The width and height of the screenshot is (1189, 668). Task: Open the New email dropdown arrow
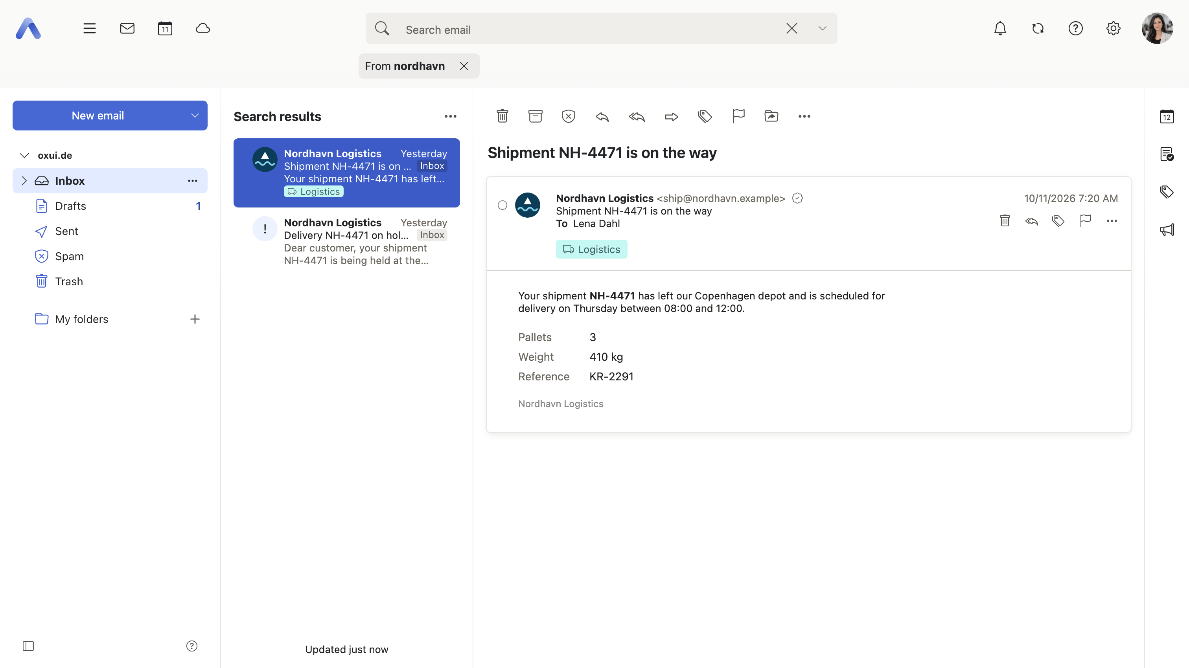pyautogui.click(x=195, y=116)
